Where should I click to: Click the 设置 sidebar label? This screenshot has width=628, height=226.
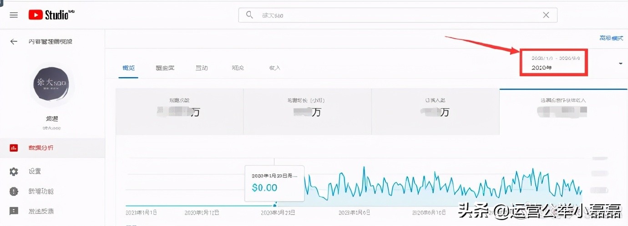click(x=35, y=172)
